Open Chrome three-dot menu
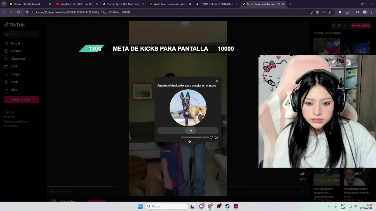Screen dimensions: 376x211 point(371,12)
